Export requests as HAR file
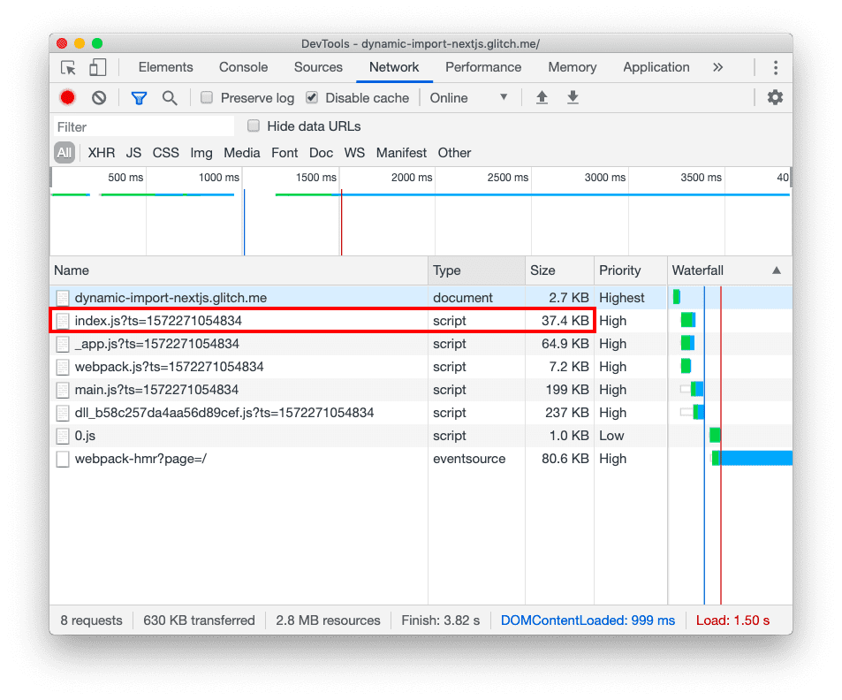The width and height of the screenshot is (842, 700). click(573, 97)
